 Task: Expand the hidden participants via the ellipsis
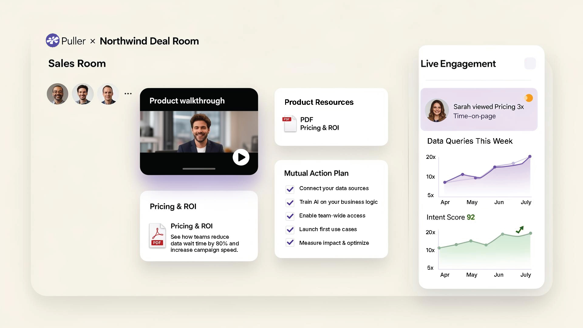click(128, 93)
